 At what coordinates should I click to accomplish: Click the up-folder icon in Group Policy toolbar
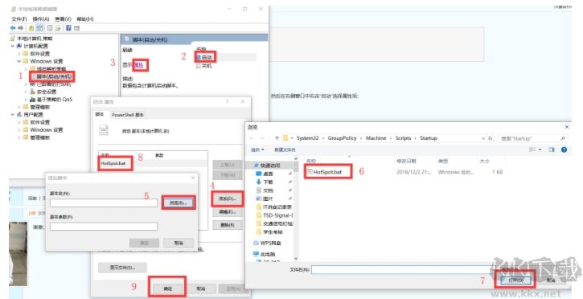[31, 28]
